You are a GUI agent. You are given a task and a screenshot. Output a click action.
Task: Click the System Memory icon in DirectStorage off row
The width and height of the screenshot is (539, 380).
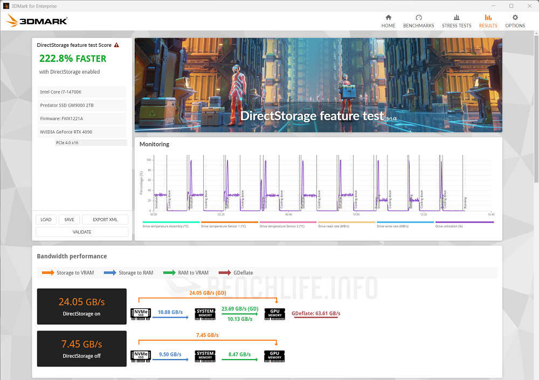pyautogui.click(x=205, y=356)
